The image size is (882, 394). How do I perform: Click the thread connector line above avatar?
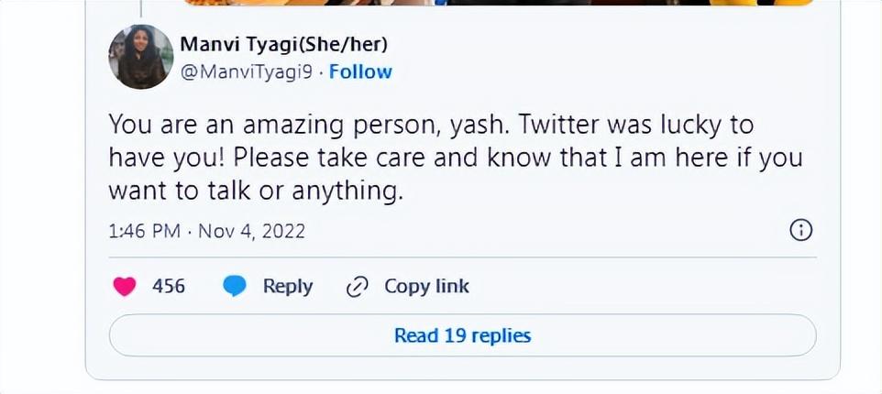[141, 8]
